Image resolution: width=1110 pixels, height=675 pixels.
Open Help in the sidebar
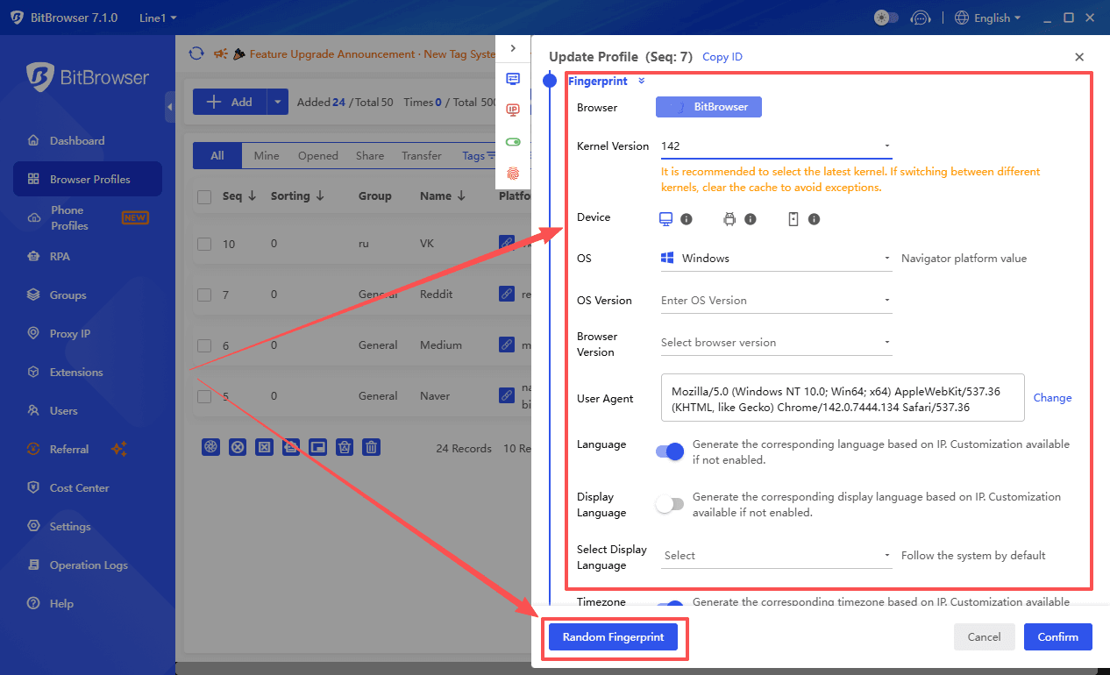tap(88, 603)
